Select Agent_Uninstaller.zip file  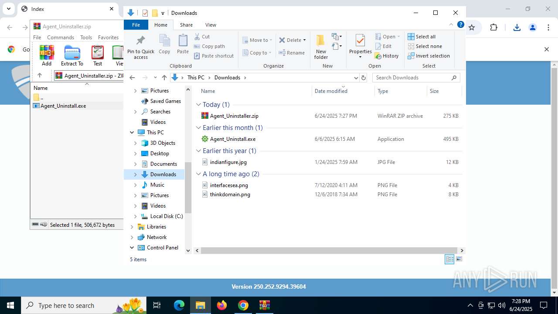pyautogui.click(x=234, y=116)
